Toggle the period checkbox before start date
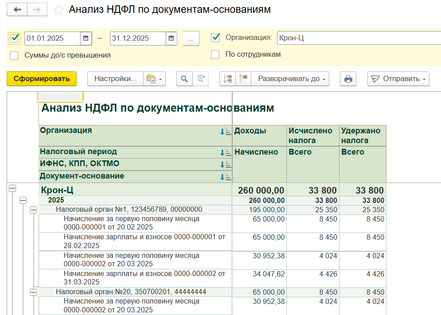The width and height of the screenshot is (441, 315). 14,38
